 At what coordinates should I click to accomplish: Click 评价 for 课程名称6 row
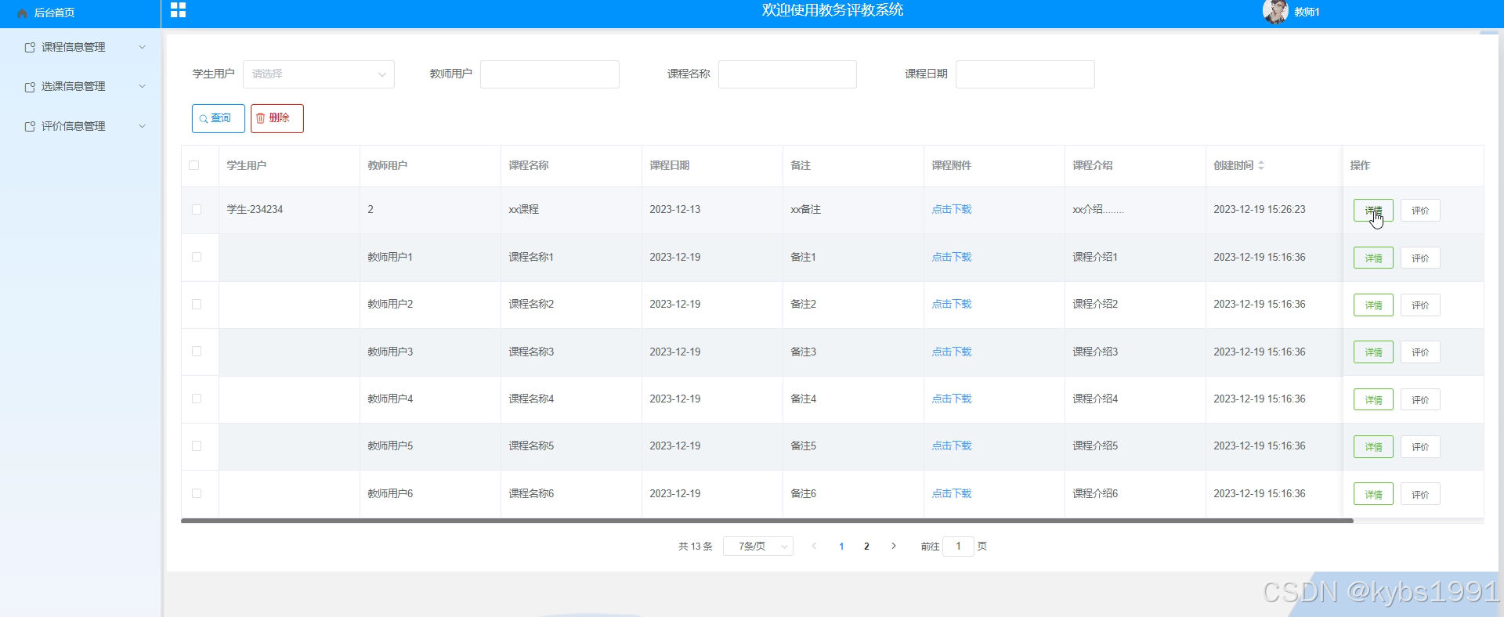click(1420, 494)
